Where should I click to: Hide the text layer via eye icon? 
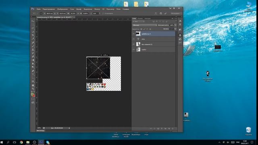[133, 39]
